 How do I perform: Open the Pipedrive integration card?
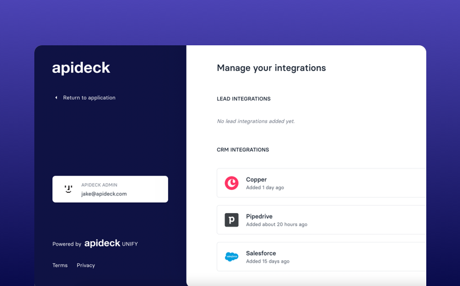pos(321,220)
